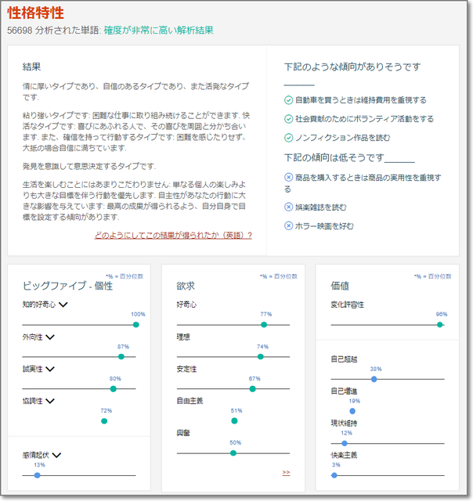This screenshot has width=473, height=501.
Task: Click checkmark icon beside ノンフィクション作品を読む
Action: pos(288,138)
